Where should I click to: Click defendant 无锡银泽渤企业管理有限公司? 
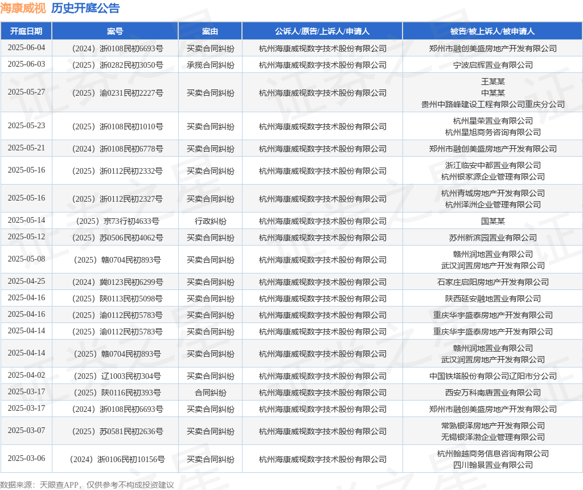pyautogui.click(x=493, y=437)
